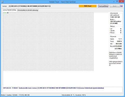Open the application icon in the title bar

coord(2,2)
